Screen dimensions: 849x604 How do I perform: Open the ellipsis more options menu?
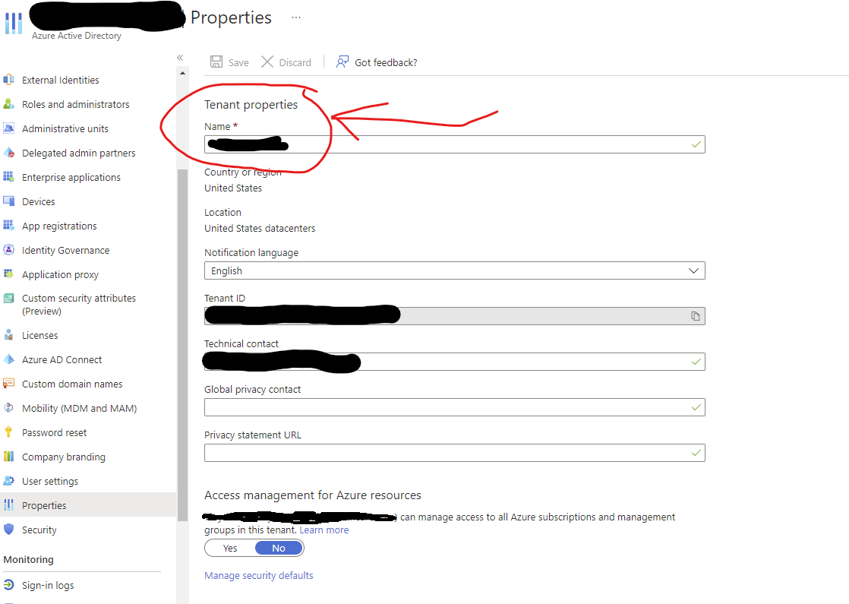[295, 17]
